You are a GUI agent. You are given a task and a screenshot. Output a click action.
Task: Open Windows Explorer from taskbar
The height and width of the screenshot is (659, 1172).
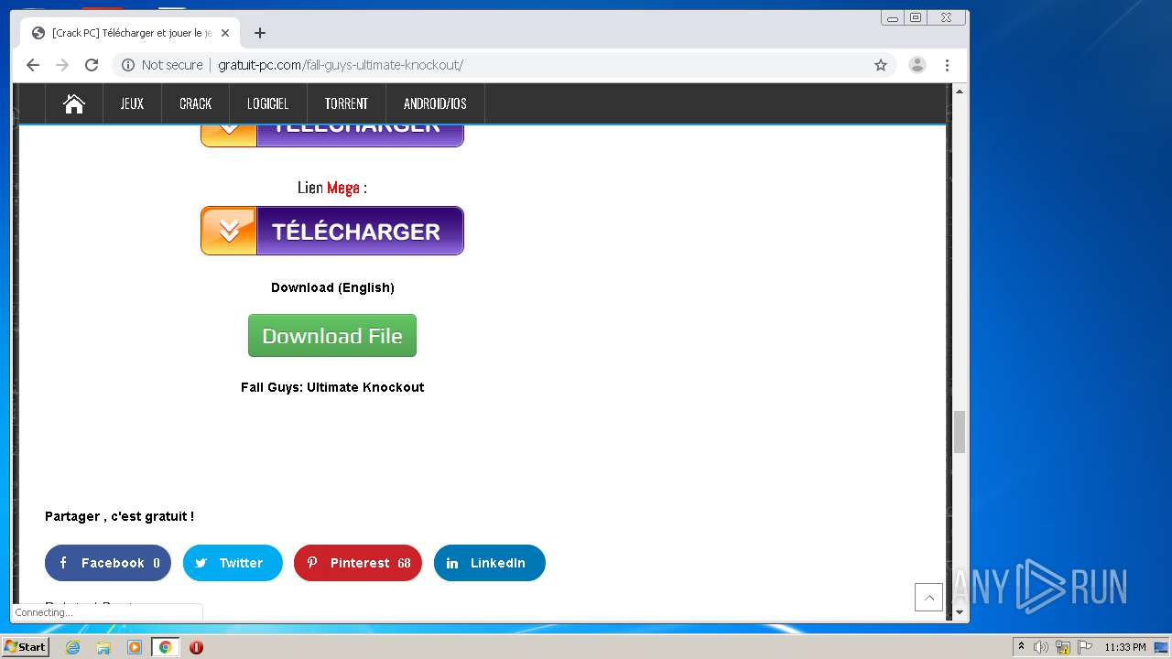[x=103, y=647]
